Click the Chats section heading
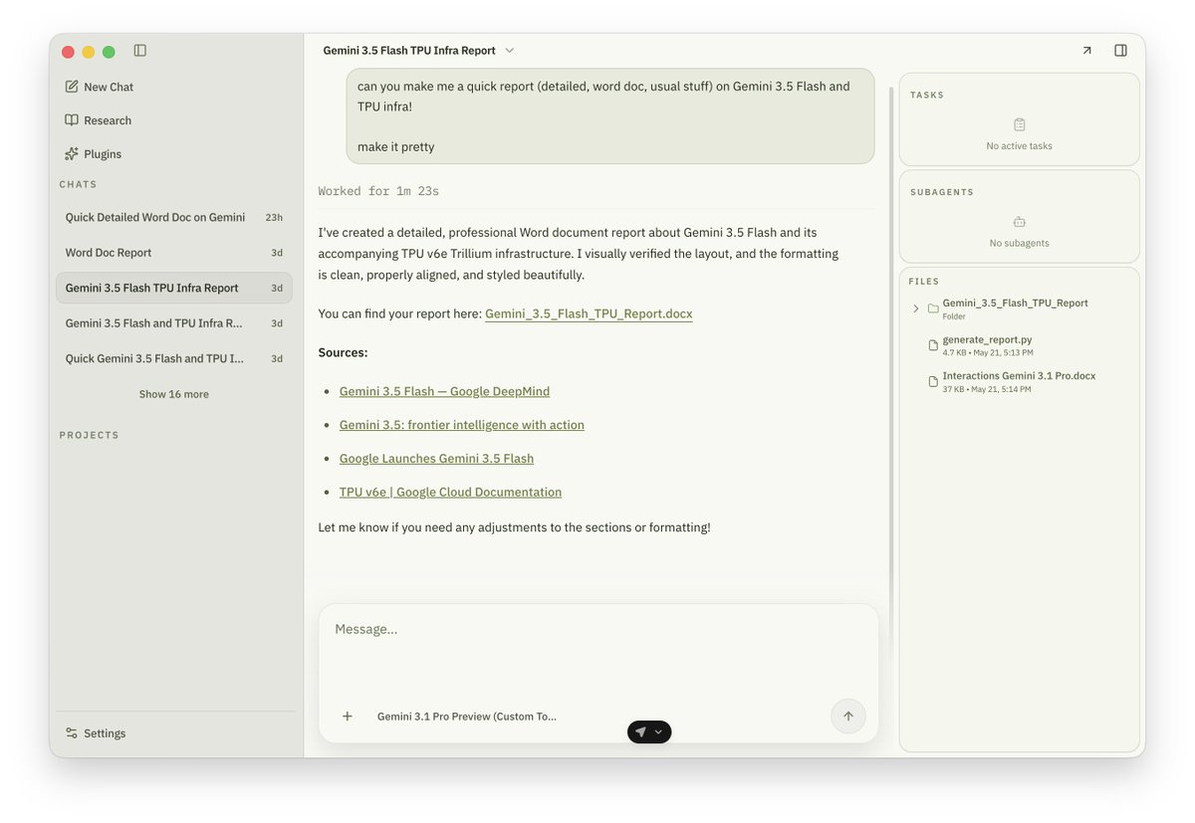Viewport: 1195px width, 823px height. tap(78, 185)
